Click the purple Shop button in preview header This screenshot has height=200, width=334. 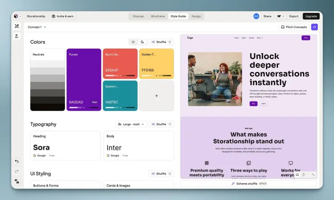click(x=306, y=38)
